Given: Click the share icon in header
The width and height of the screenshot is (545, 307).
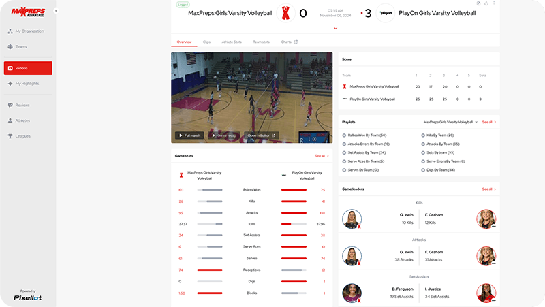Looking at the screenshot, I should click(x=486, y=3).
